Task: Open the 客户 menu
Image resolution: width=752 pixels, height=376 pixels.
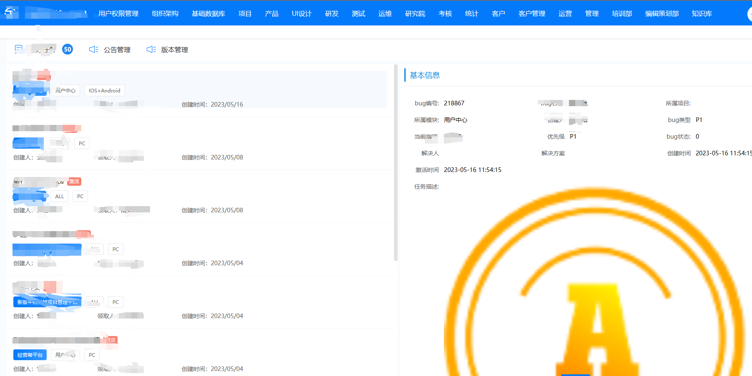Action: click(x=499, y=14)
